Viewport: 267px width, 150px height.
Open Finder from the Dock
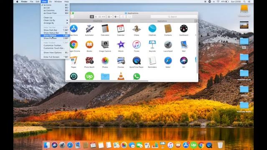coord(47,145)
